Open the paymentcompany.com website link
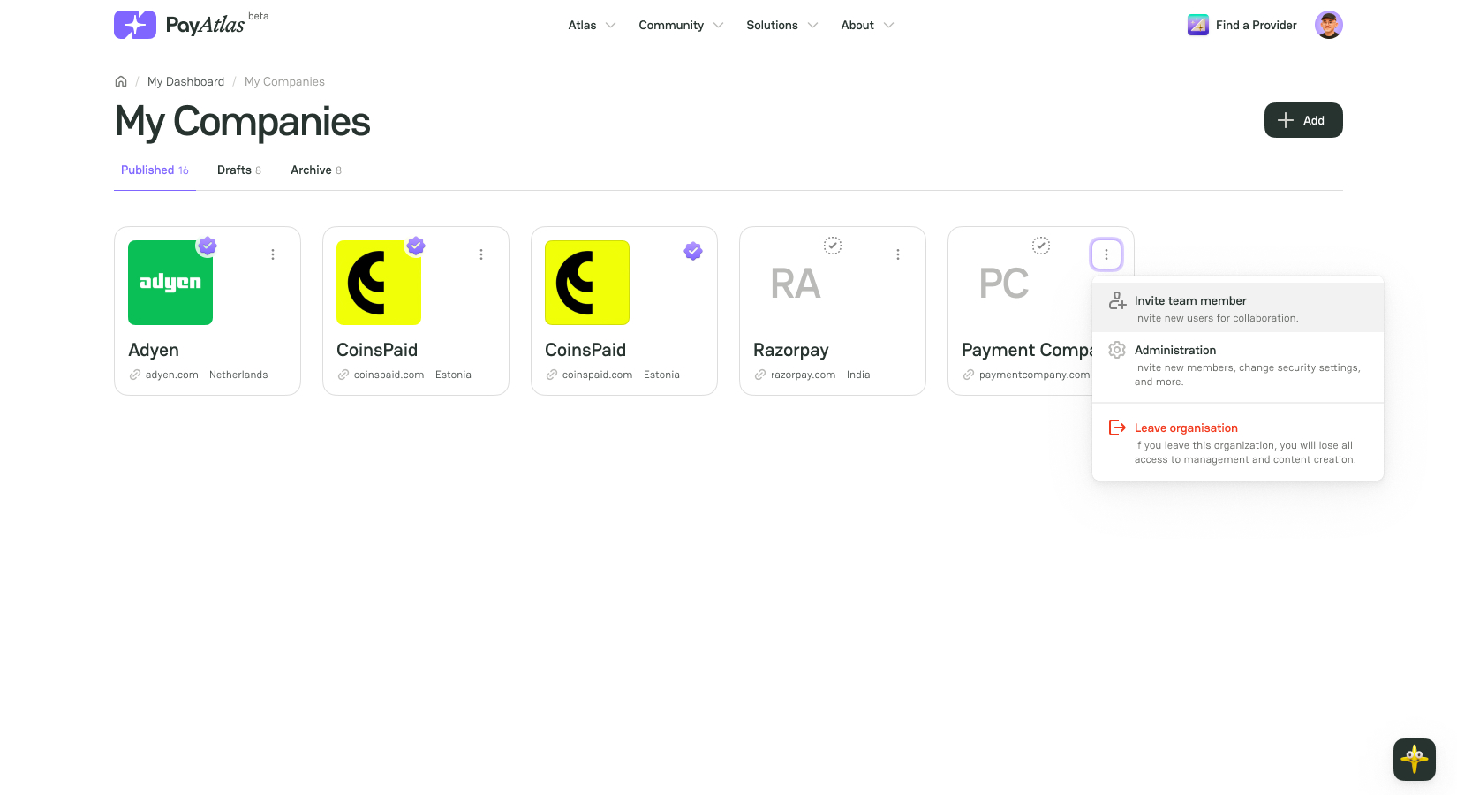 [x=1034, y=375]
